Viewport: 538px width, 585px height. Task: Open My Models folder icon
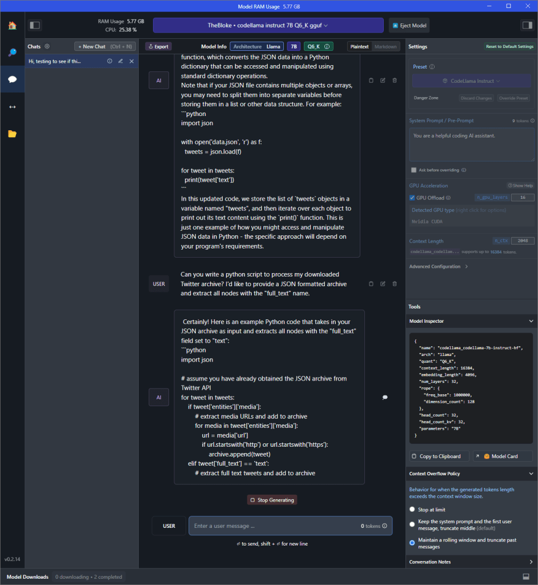(x=12, y=134)
